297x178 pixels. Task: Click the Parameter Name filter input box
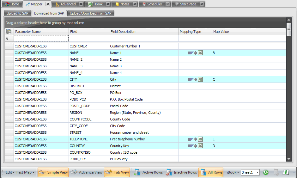click(41, 38)
